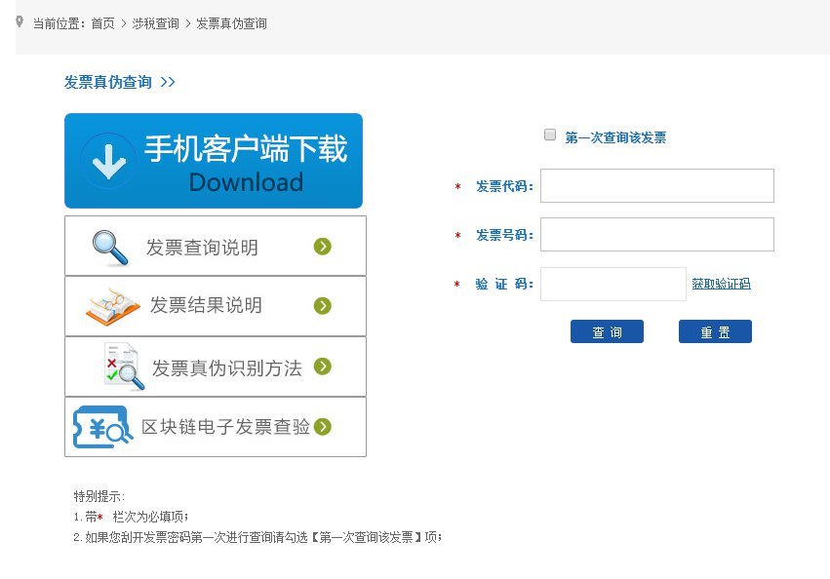830x579 pixels.
Task: Click green arrow icon on 发票真伪识别方法 row
Action: point(323,366)
